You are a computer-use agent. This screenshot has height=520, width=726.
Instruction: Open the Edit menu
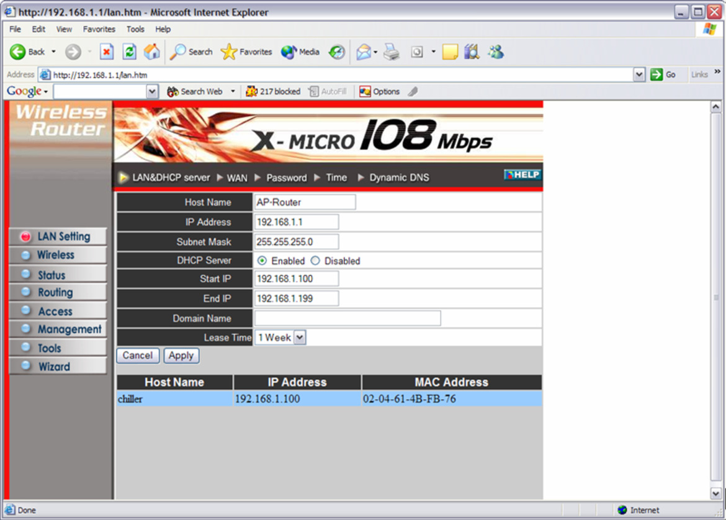tap(38, 29)
